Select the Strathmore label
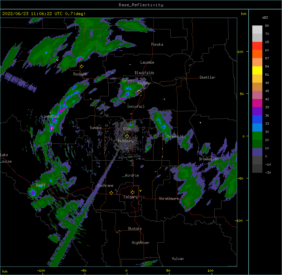282x275 pixels. pos(169,199)
